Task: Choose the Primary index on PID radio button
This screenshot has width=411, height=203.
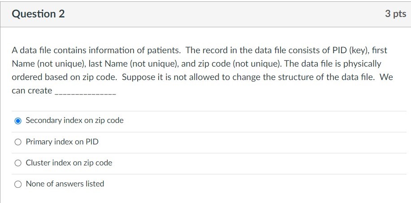Action: click(18, 142)
